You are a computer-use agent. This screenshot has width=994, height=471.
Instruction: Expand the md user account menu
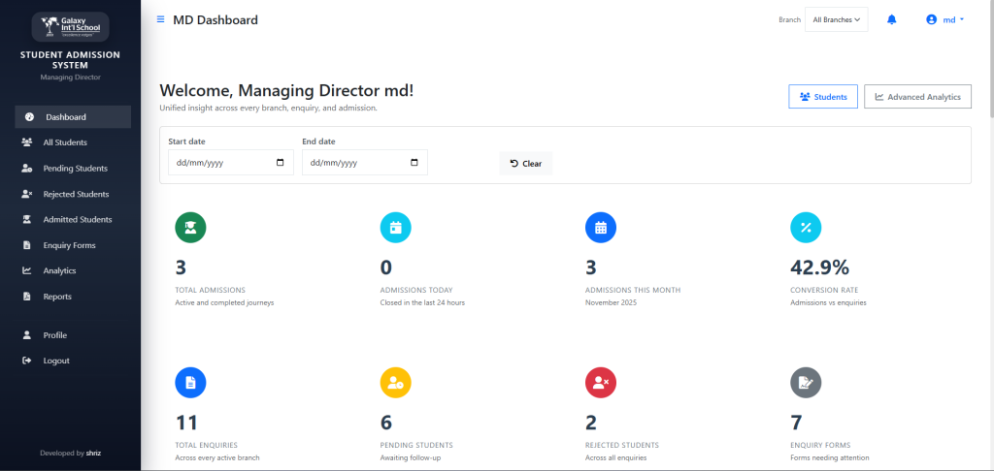pos(945,19)
